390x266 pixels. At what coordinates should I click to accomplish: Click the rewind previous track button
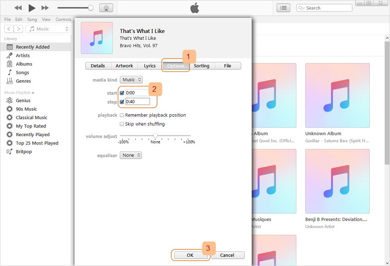(18, 8)
